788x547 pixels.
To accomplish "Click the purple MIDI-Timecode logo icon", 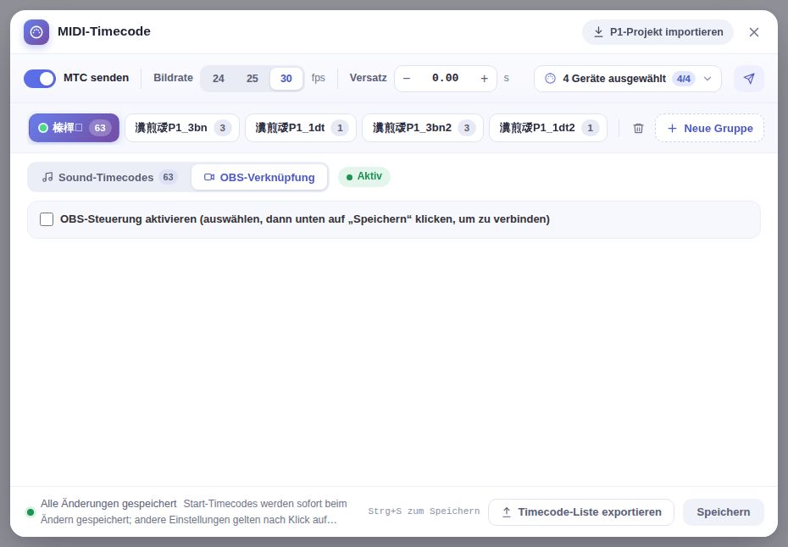I will coord(36,32).
